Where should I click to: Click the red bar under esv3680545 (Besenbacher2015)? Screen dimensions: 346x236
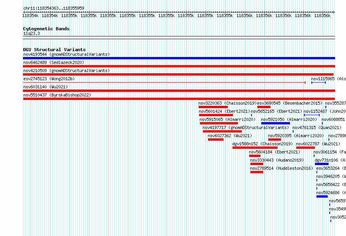point(264,107)
